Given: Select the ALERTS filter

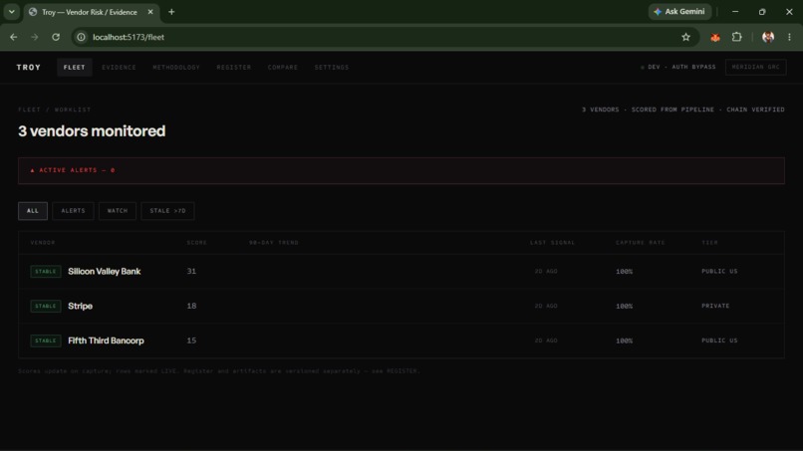Looking at the screenshot, I should tap(74, 211).
